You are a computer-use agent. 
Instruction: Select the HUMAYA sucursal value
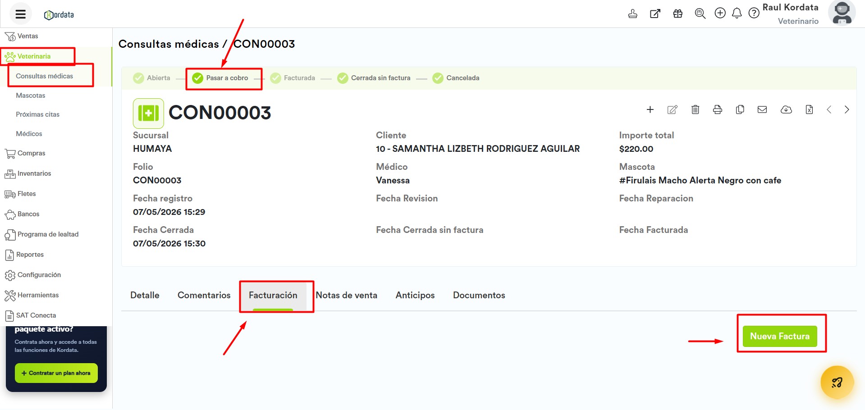(152, 149)
